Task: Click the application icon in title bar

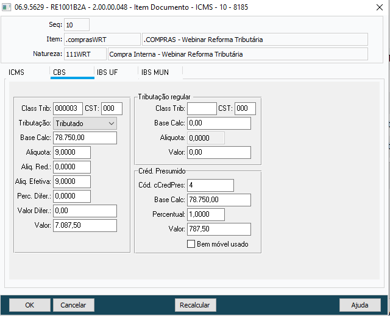Action: 7,7
